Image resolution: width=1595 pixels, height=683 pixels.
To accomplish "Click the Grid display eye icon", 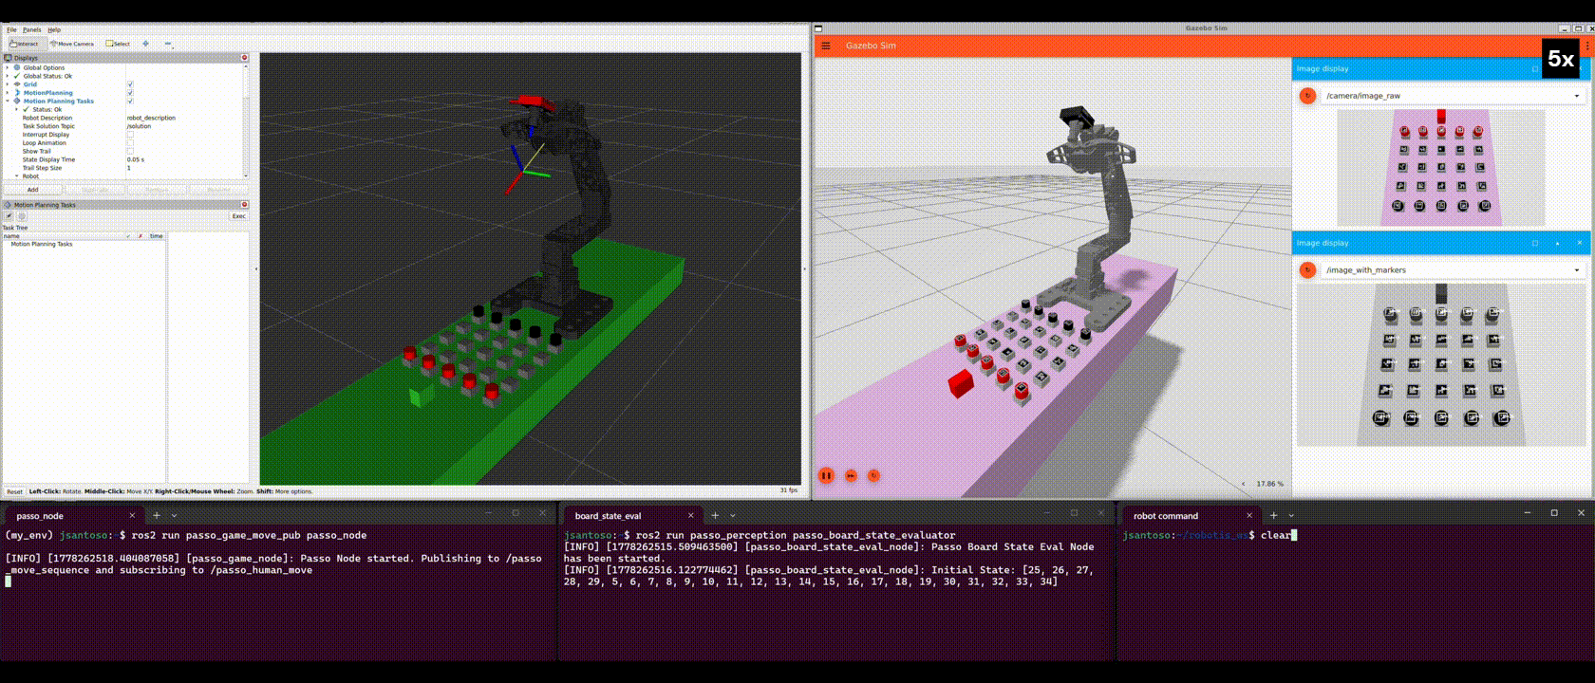I will pyautogui.click(x=17, y=84).
